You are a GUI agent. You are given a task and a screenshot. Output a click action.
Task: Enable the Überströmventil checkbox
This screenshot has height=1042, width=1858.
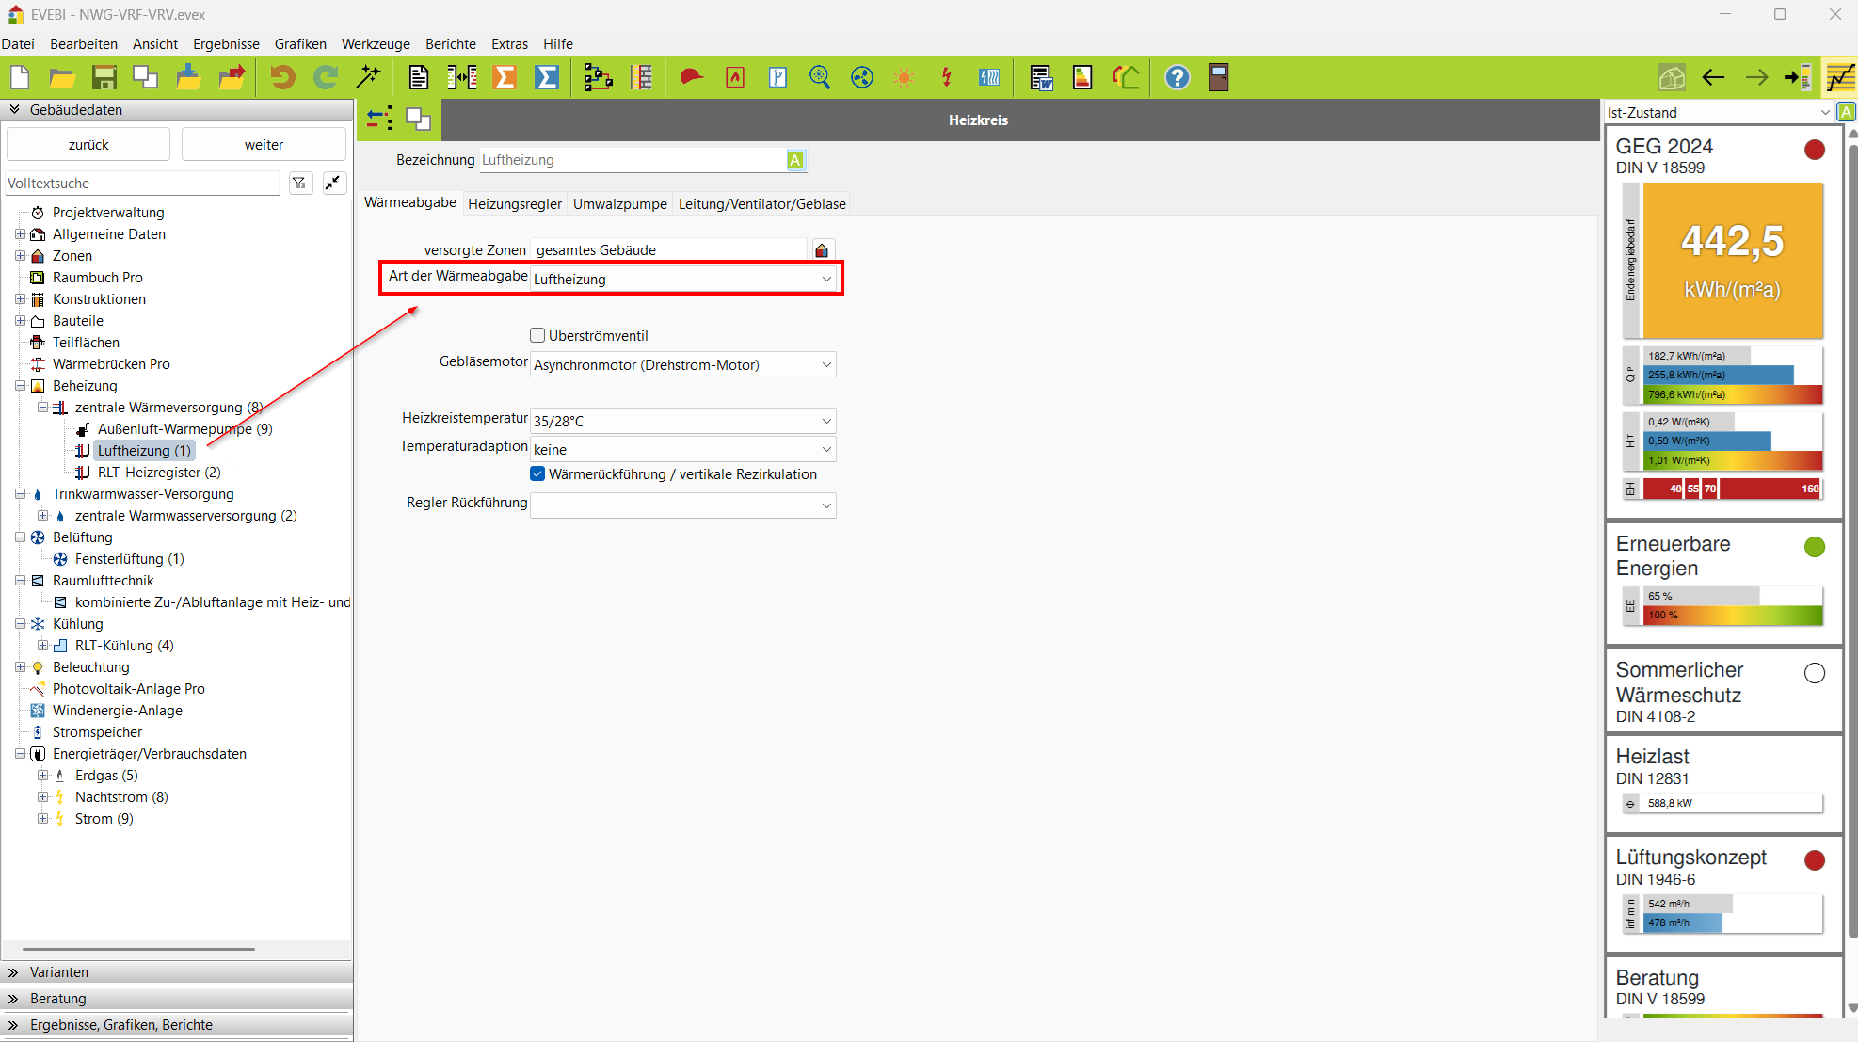[537, 335]
